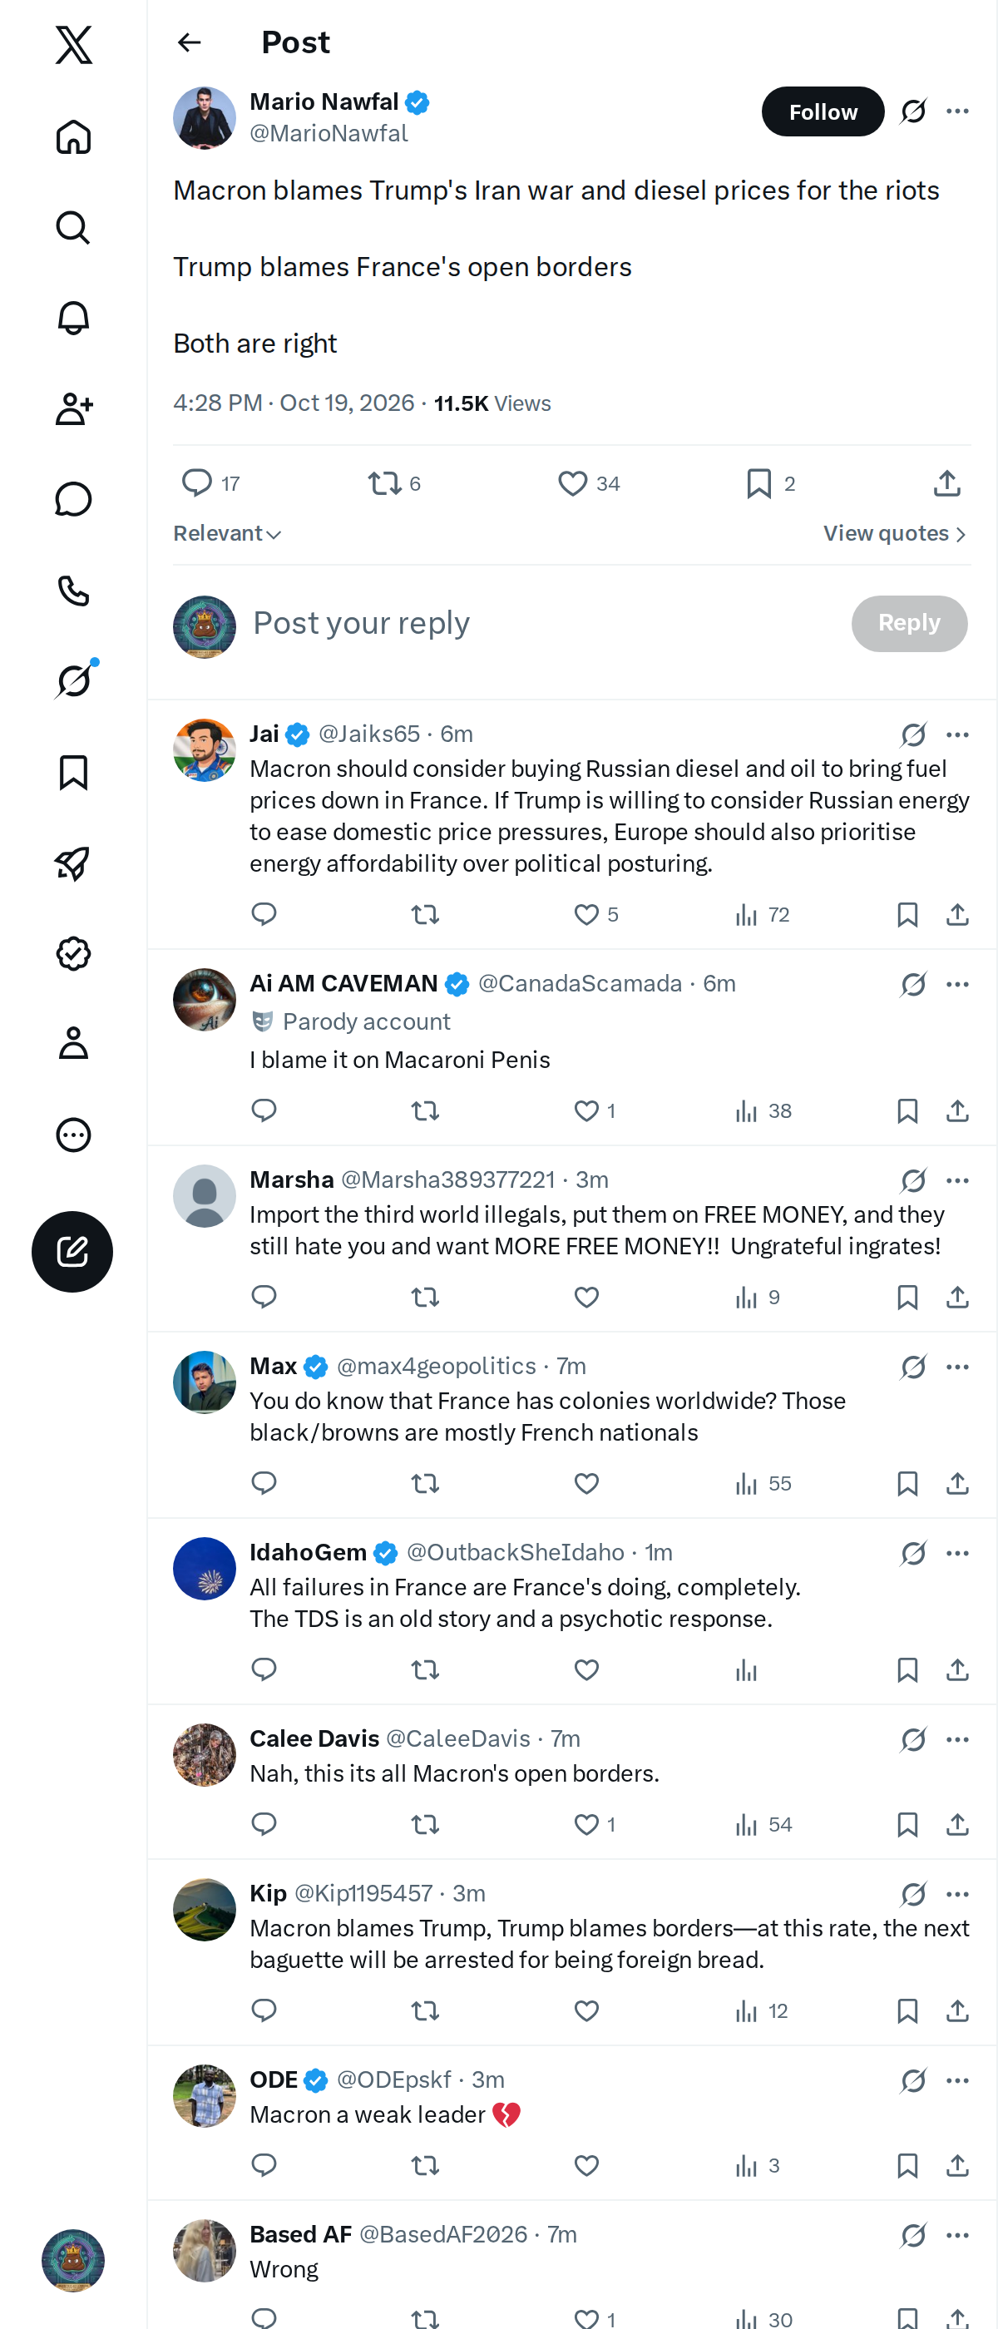Open more options on main post
The height and width of the screenshot is (2329, 998).
tap(957, 111)
